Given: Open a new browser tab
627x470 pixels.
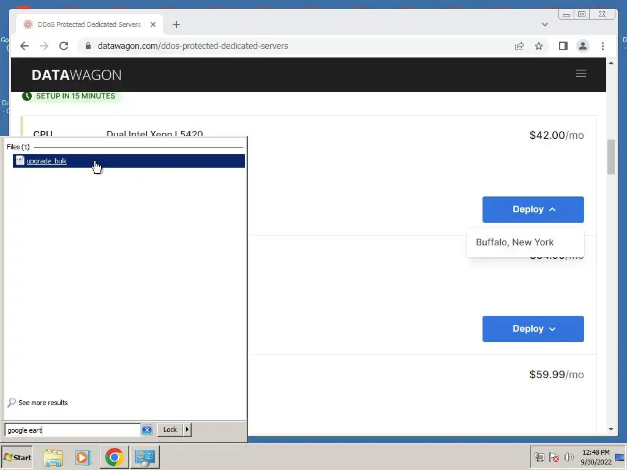Looking at the screenshot, I should 176,24.
